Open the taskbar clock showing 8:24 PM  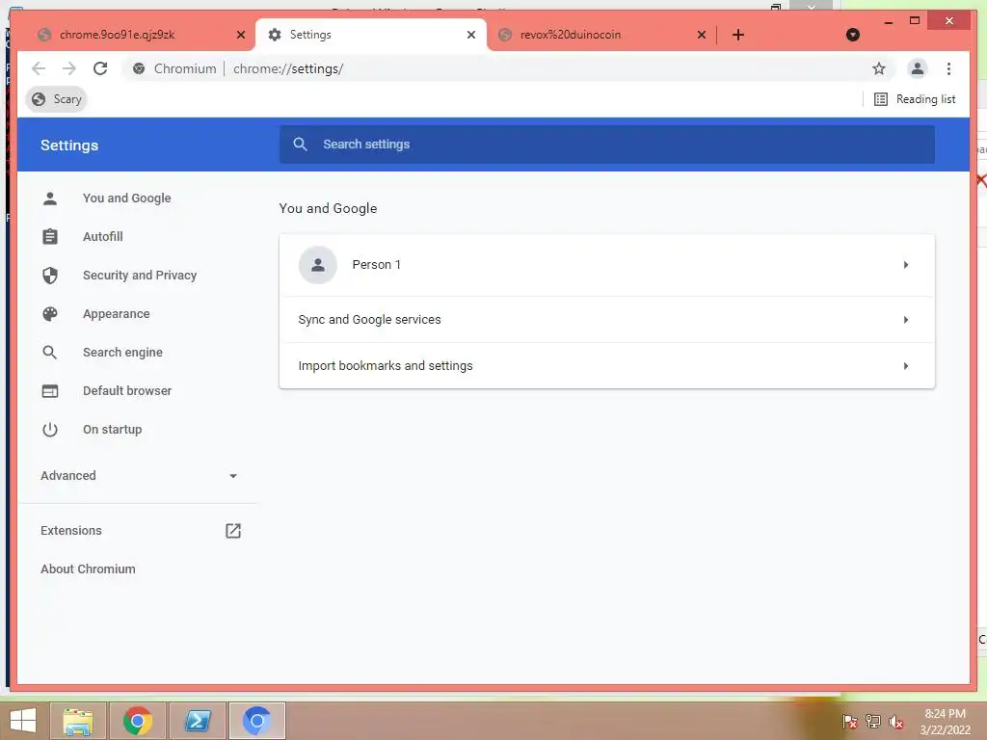click(945, 722)
